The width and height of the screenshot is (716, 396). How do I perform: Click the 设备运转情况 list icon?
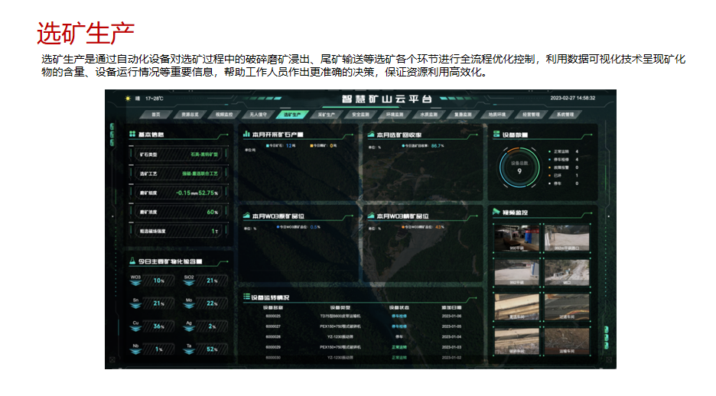click(246, 297)
